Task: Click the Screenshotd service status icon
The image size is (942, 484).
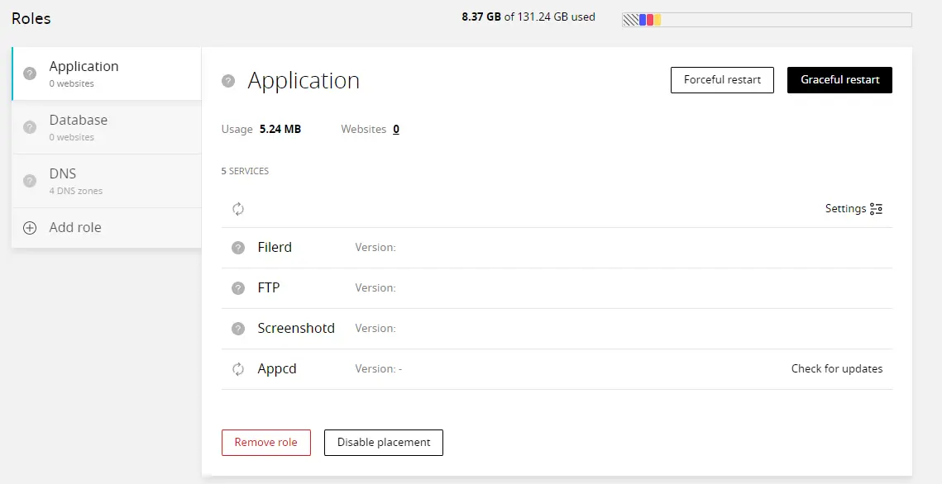Action: [x=238, y=329]
